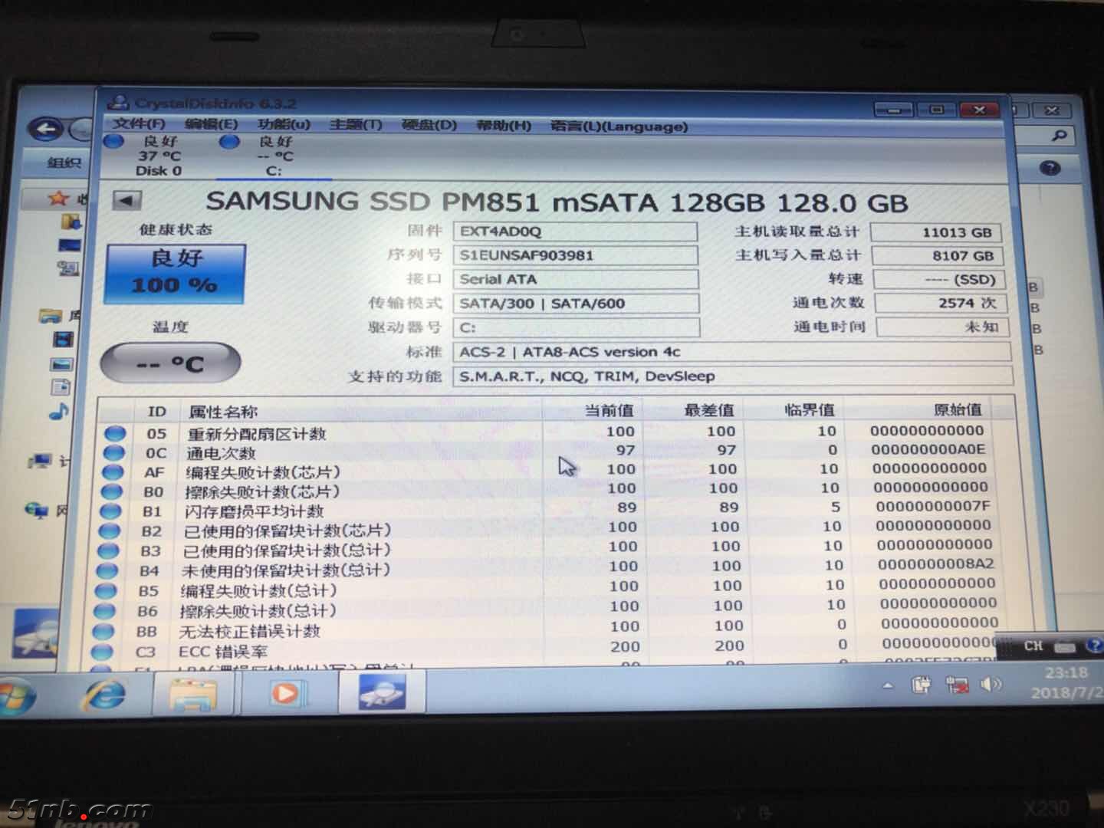Go to previous disk with left arrow
Screen dimensions: 1104x828
[x=127, y=201]
